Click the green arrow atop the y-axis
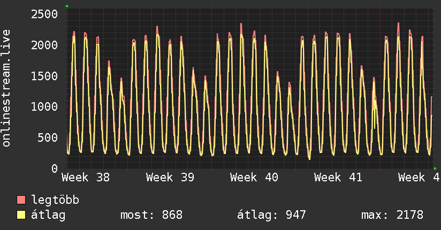This screenshot has height=230, width=441. click(x=67, y=6)
